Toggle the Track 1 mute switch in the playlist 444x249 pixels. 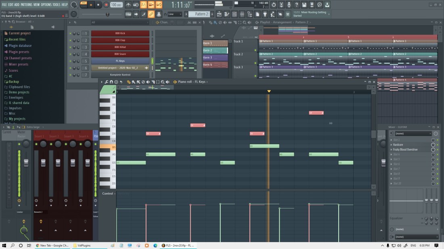(x=255, y=50)
